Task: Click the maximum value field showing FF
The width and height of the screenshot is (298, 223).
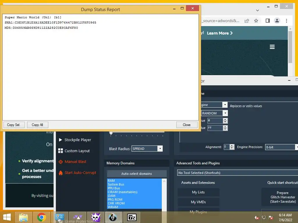Action: pos(215,128)
